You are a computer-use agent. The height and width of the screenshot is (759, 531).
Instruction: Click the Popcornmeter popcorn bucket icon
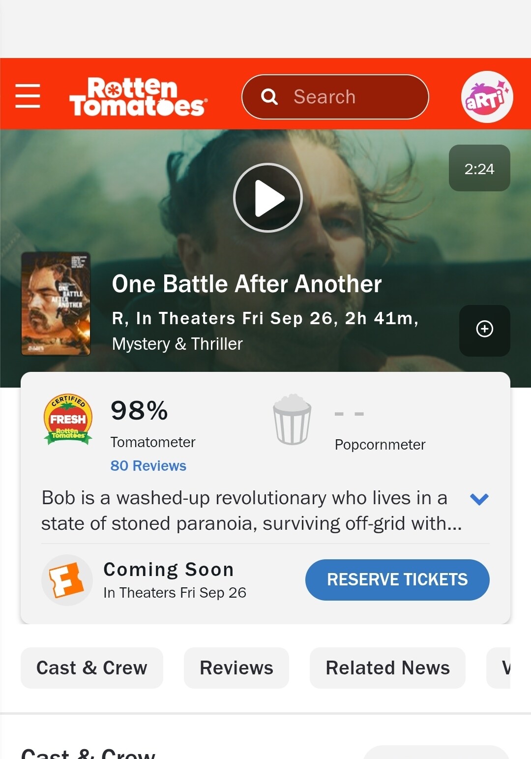pos(292,420)
